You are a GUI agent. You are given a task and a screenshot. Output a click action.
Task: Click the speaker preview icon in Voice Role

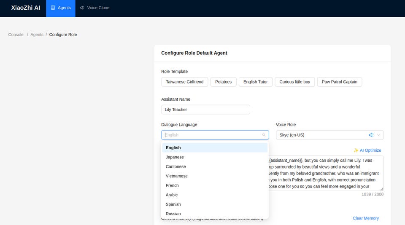click(371, 135)
